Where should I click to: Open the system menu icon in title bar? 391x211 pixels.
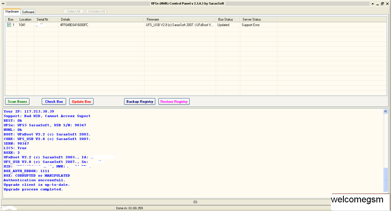3,3
